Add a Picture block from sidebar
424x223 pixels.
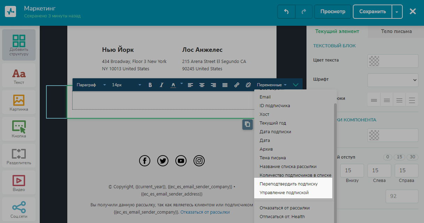19,103
